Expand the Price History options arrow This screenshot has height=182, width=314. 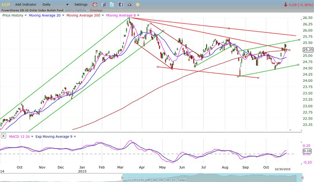[x=26, y=15]
